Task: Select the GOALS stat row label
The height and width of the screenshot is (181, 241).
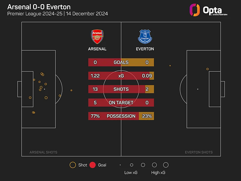Action: (x=121, y=62)
